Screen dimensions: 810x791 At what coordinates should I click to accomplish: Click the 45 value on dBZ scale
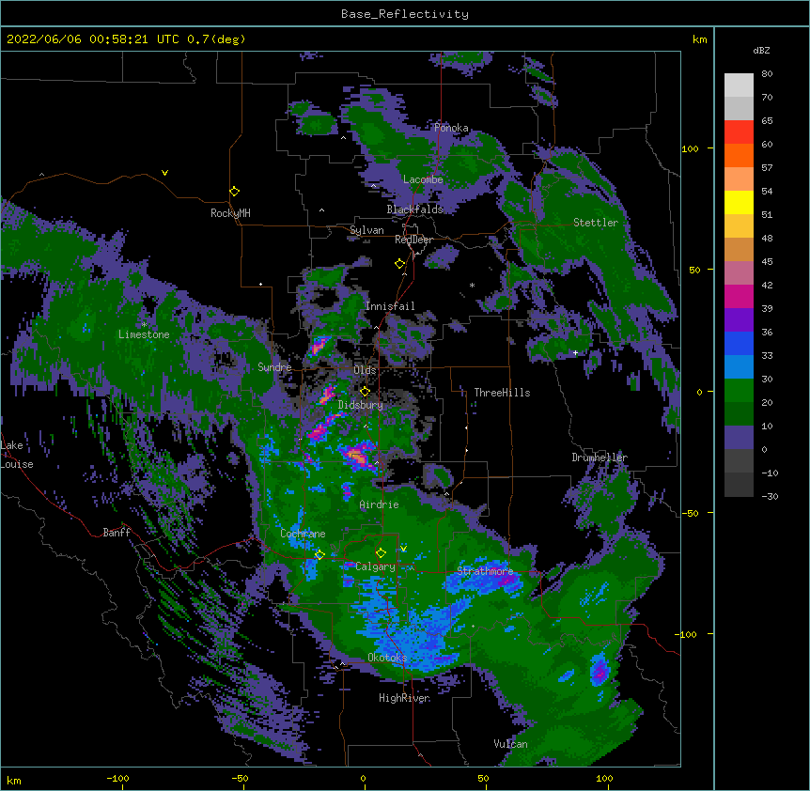(767, 262)
